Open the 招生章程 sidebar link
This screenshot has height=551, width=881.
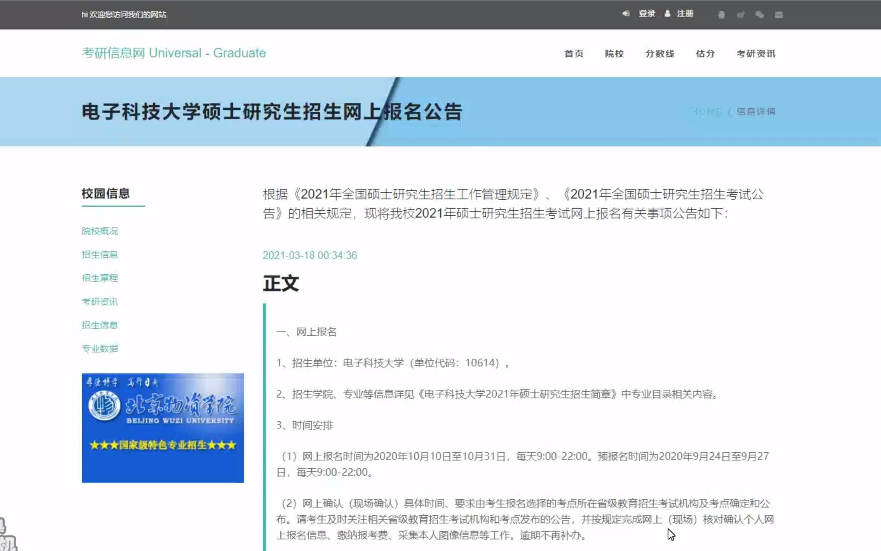pyautogui.click(x=100, y=278)
